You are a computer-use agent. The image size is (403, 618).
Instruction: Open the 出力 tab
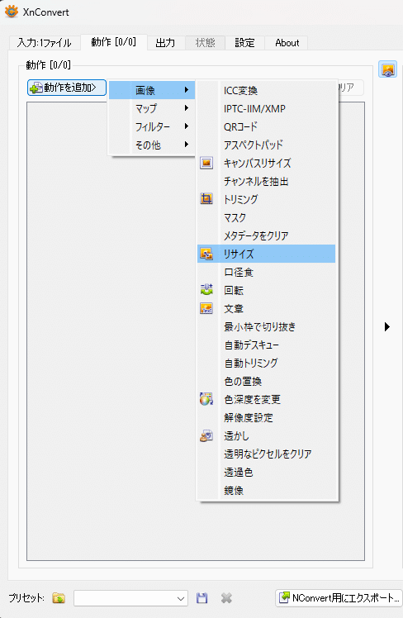[165, 43]
